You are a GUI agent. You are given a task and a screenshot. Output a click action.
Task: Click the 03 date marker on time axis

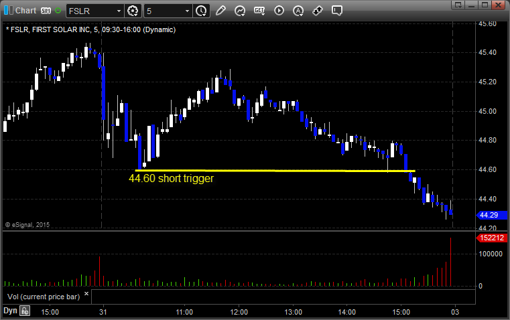[454, 312]
